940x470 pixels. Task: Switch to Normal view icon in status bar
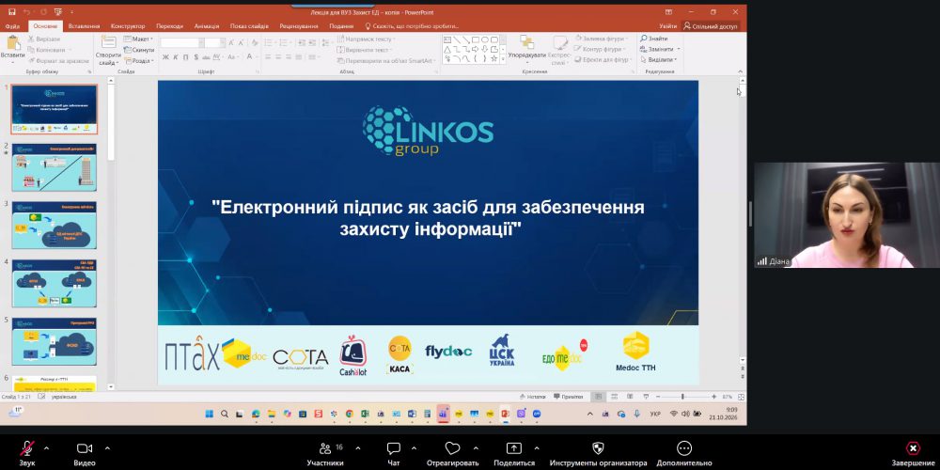click(x=598, y=397)
